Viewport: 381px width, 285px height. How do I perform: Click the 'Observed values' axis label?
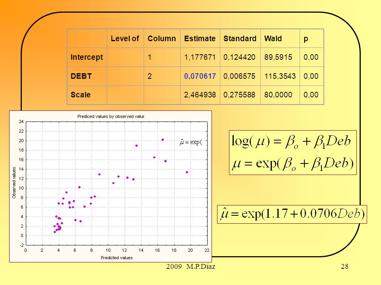point(14,183)
